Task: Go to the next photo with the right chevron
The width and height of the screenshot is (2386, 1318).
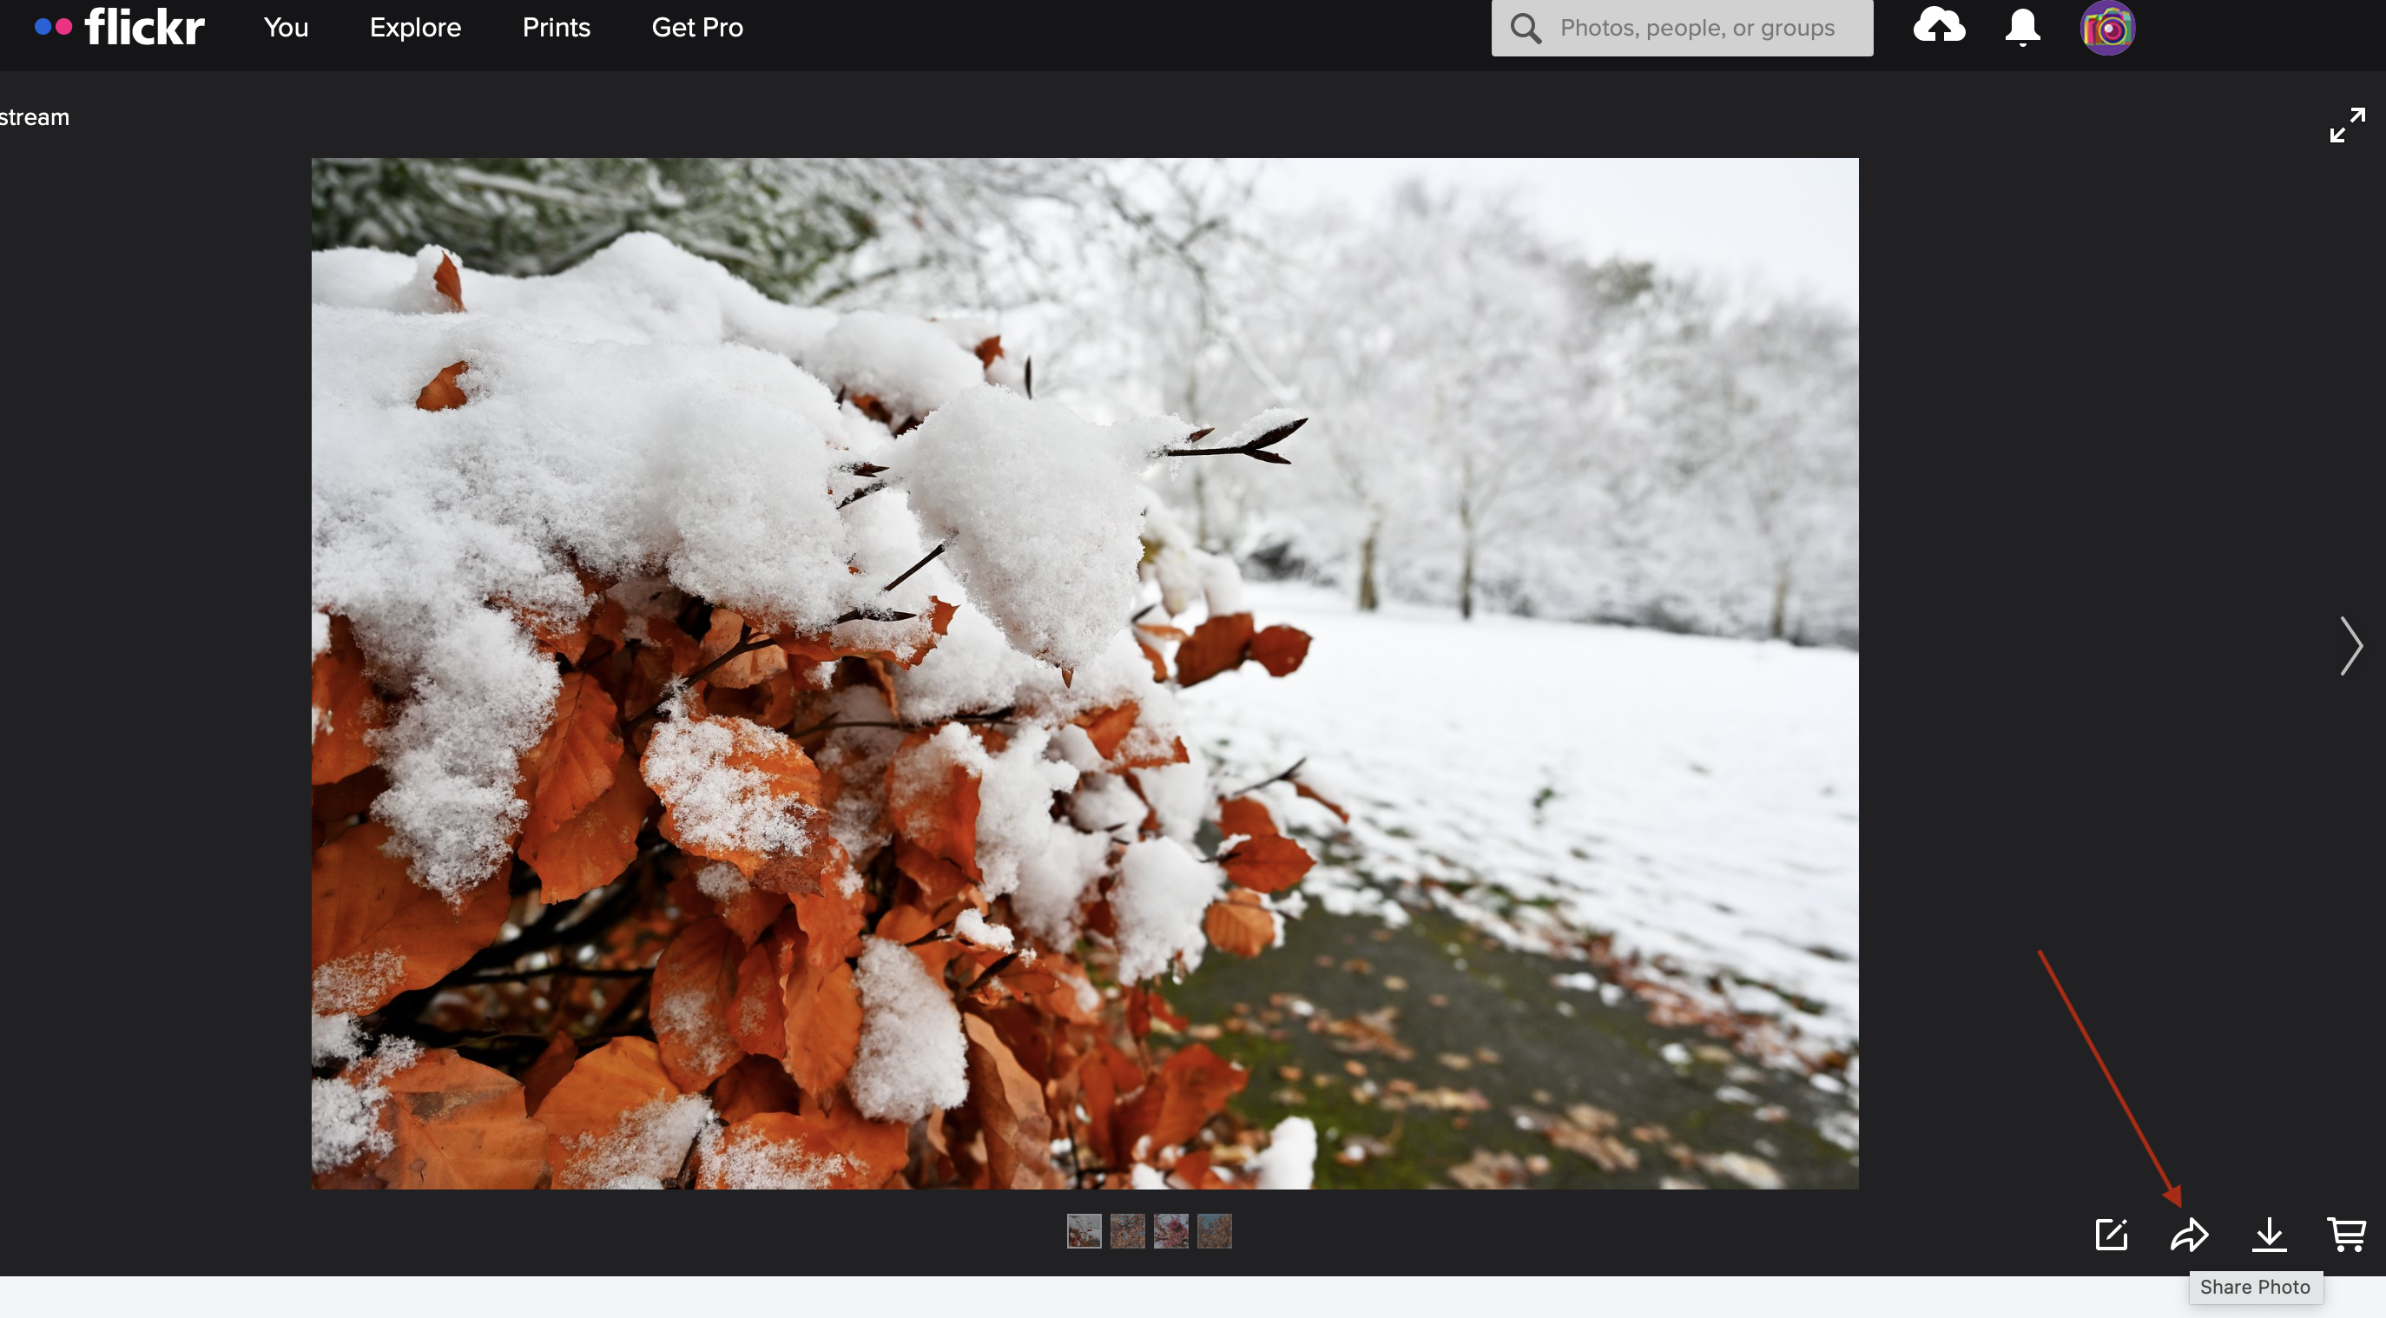Action: click(x=2350, y=646)
